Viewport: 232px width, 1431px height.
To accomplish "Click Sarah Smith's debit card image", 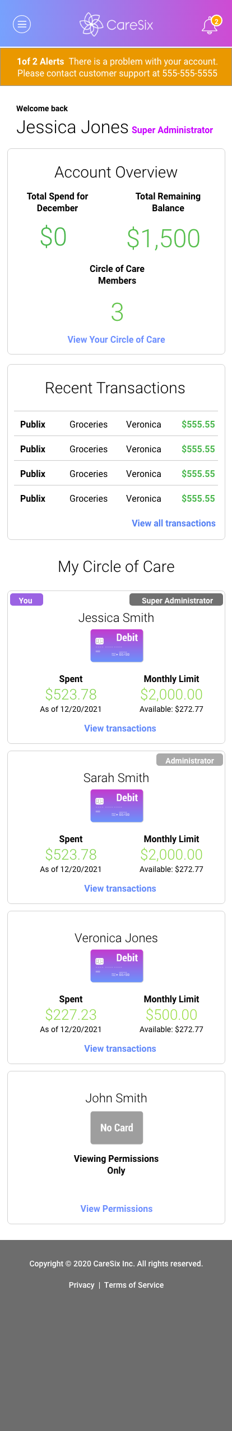I will [117, 805].
